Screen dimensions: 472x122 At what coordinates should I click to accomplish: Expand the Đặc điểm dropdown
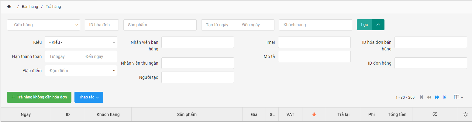pos(81,70)
